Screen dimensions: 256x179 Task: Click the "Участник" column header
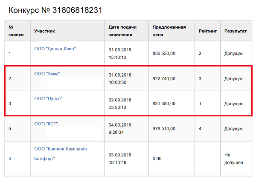tap(44, 31)
